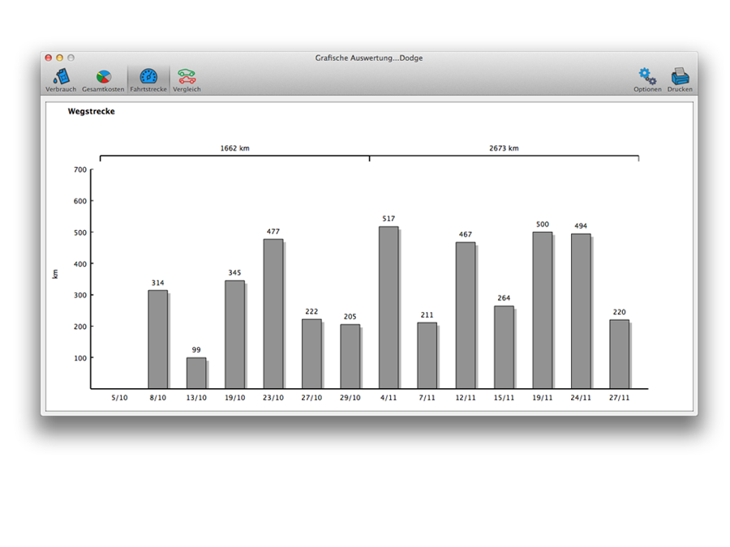Select the 314 km bar for 8/10
Viewport: 730px width, 547px height.
click(x=157, y=340)
